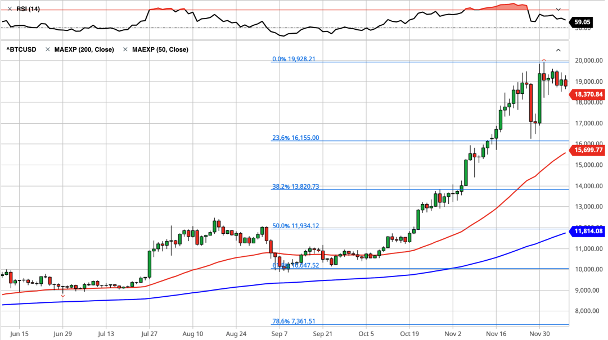Viewport: 608px width, 340px height.
Task: Click the down chevron in RSI panel
Action: [x=559, y=10]
